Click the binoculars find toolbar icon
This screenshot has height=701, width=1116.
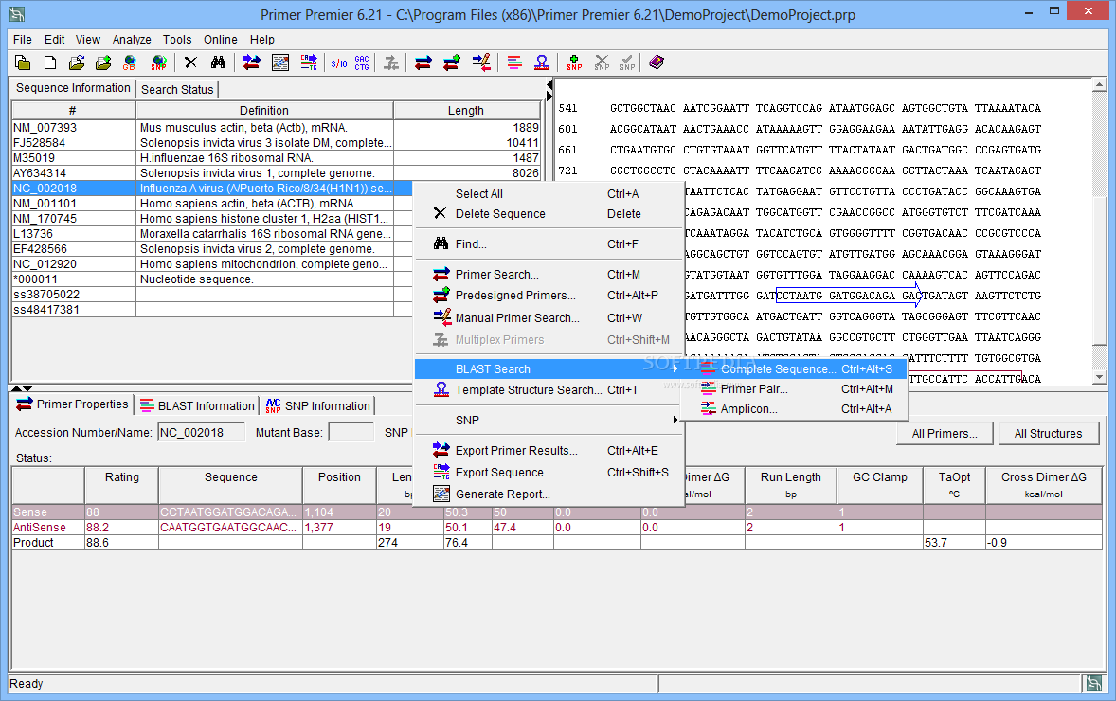coord(218,63)
